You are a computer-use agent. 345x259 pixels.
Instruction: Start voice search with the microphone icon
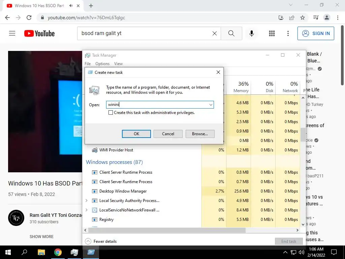click(x=251, y=33)
